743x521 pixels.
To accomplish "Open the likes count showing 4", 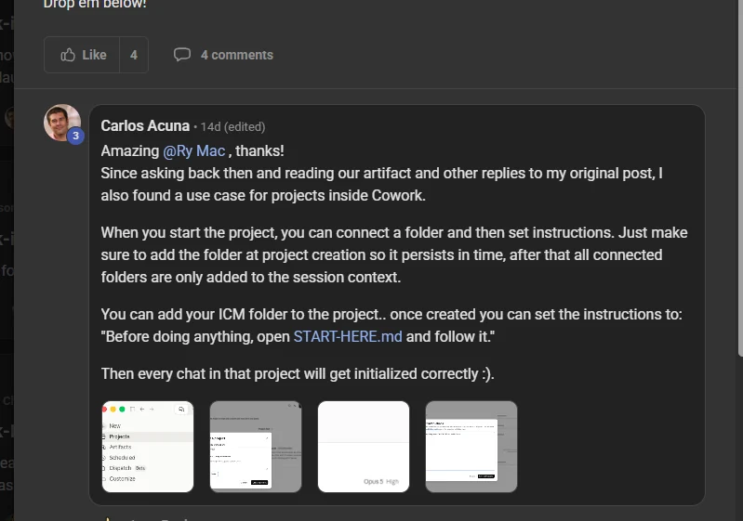I will pos(134,55).
